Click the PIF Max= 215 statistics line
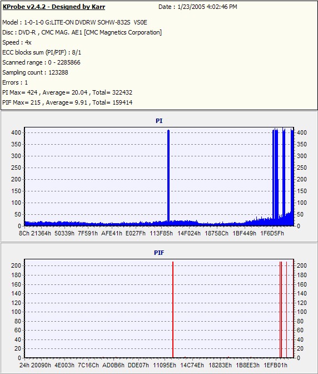The width and height of the screenshot is (318, 374). coord(67,102)
